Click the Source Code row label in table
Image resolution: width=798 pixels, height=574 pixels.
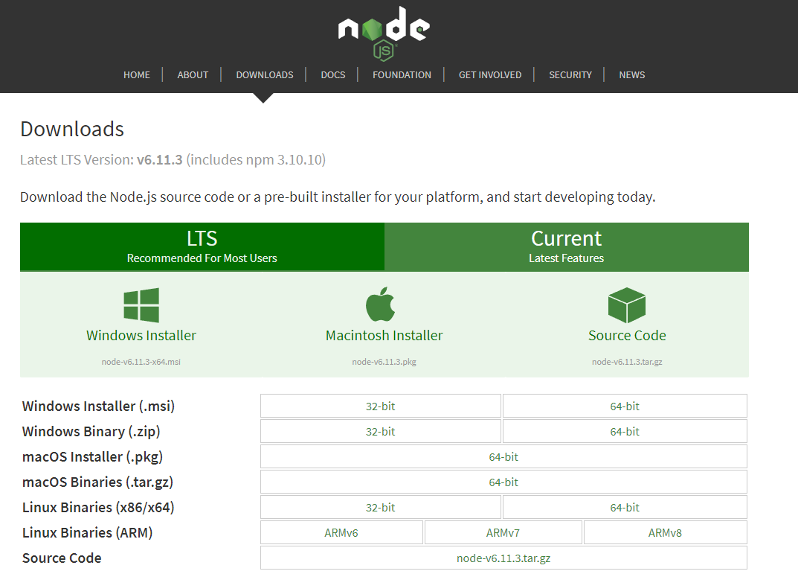[62, 558]
